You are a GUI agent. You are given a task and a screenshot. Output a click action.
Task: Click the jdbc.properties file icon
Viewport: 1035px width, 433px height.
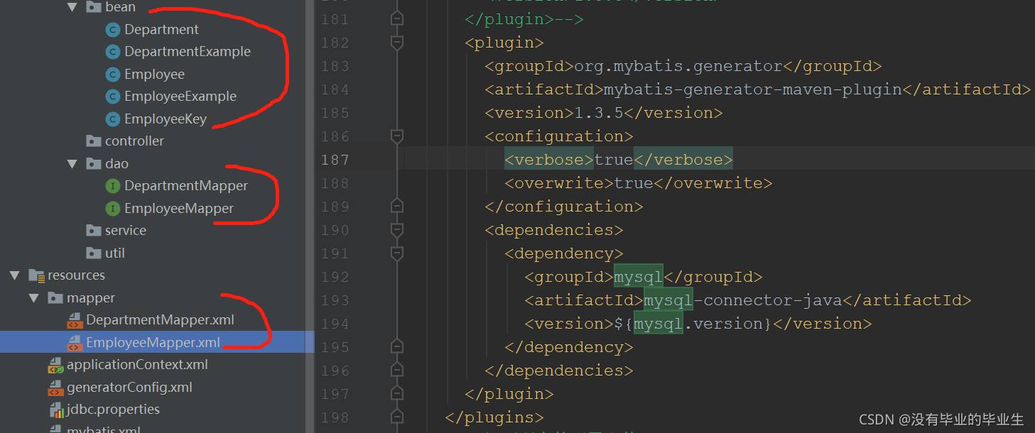[x=56, y=410]
